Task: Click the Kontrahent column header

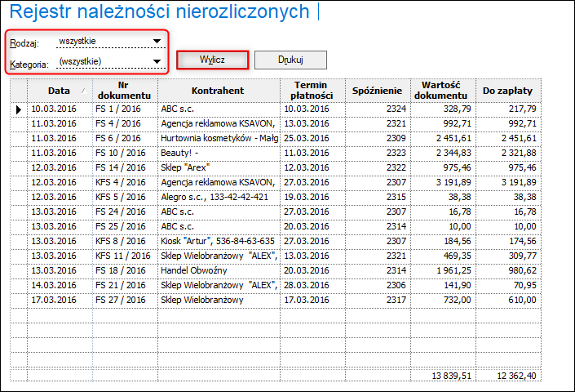Action: click(219, 91)
